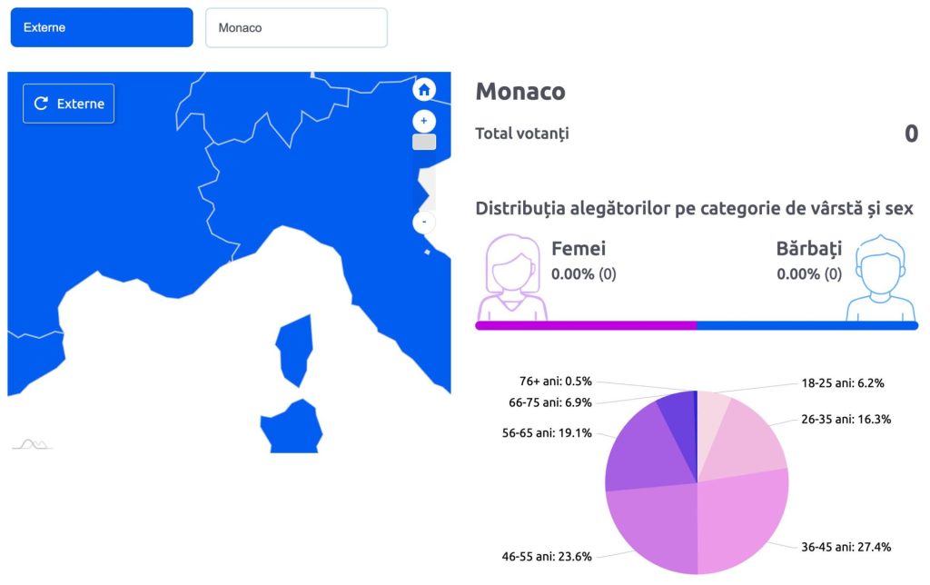Image resolution: width=930 pixels, height=585 pixels.
Task: Click the gray zoom slider handle on map
Action: [423, 142]
